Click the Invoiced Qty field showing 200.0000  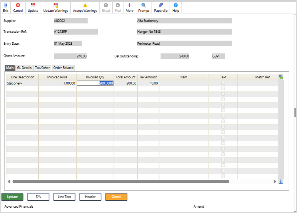(x=95, y=83)
